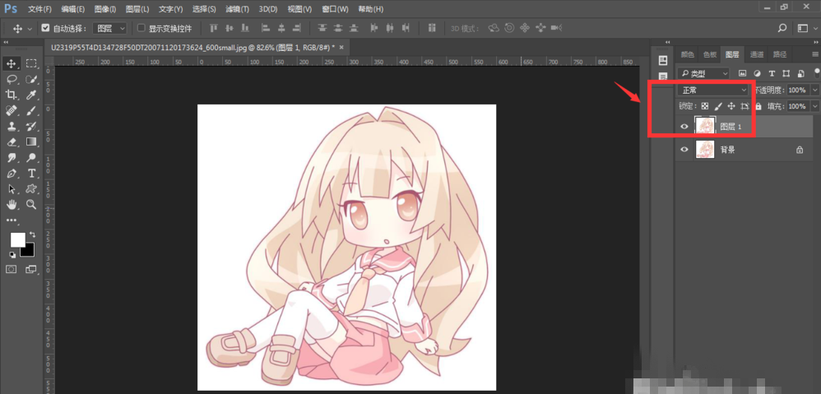
Task: Select the Rectangular Marquee tool
Action: [x=31, y=63]
